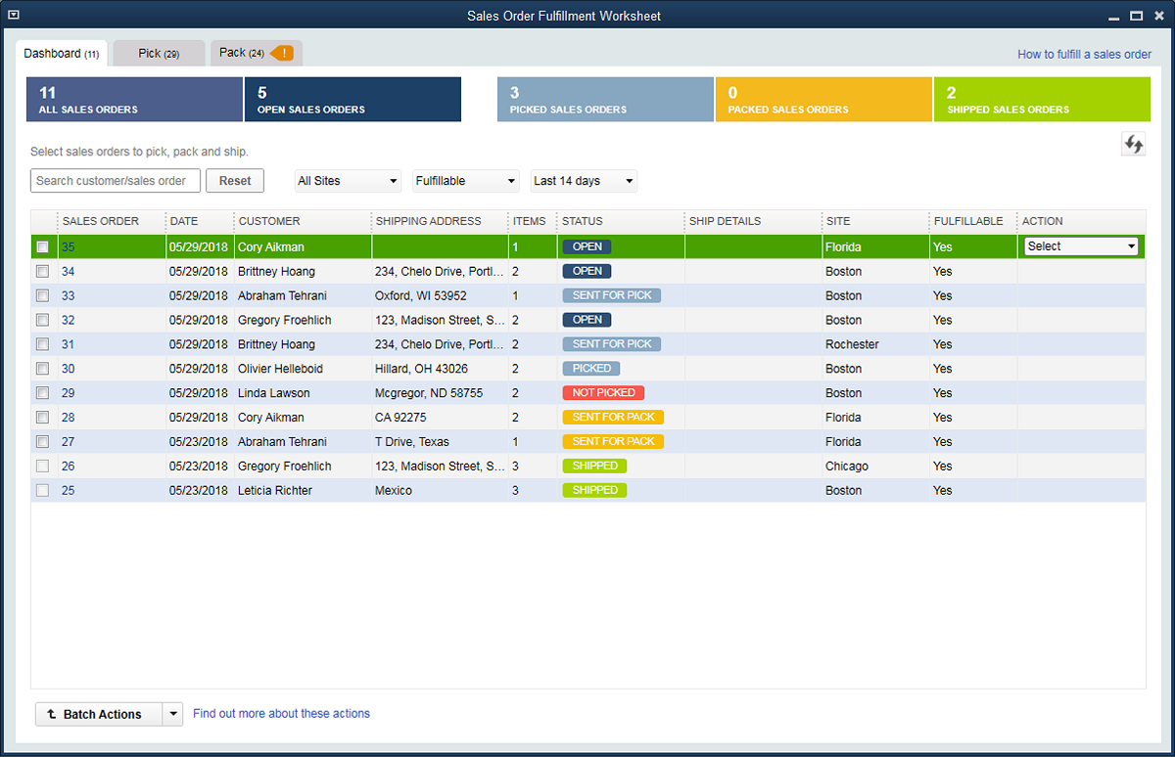Click the Reset button
The image size is (1175, 757).
pyautogui.click(x=235, y=181)
